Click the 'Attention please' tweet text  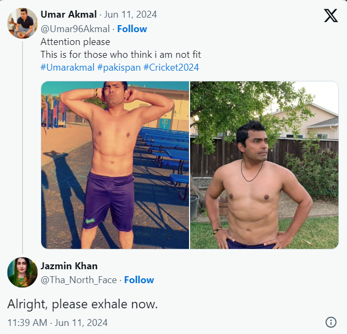tap(76, 42)
